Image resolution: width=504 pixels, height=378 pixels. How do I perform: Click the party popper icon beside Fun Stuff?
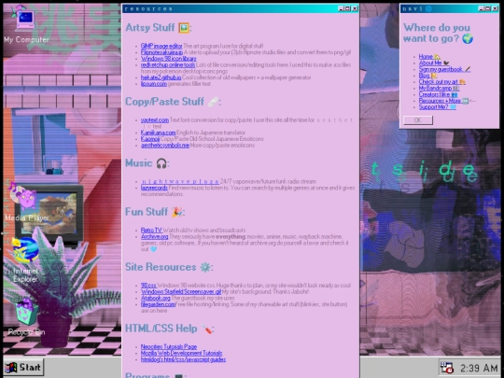tap(177, 212)
